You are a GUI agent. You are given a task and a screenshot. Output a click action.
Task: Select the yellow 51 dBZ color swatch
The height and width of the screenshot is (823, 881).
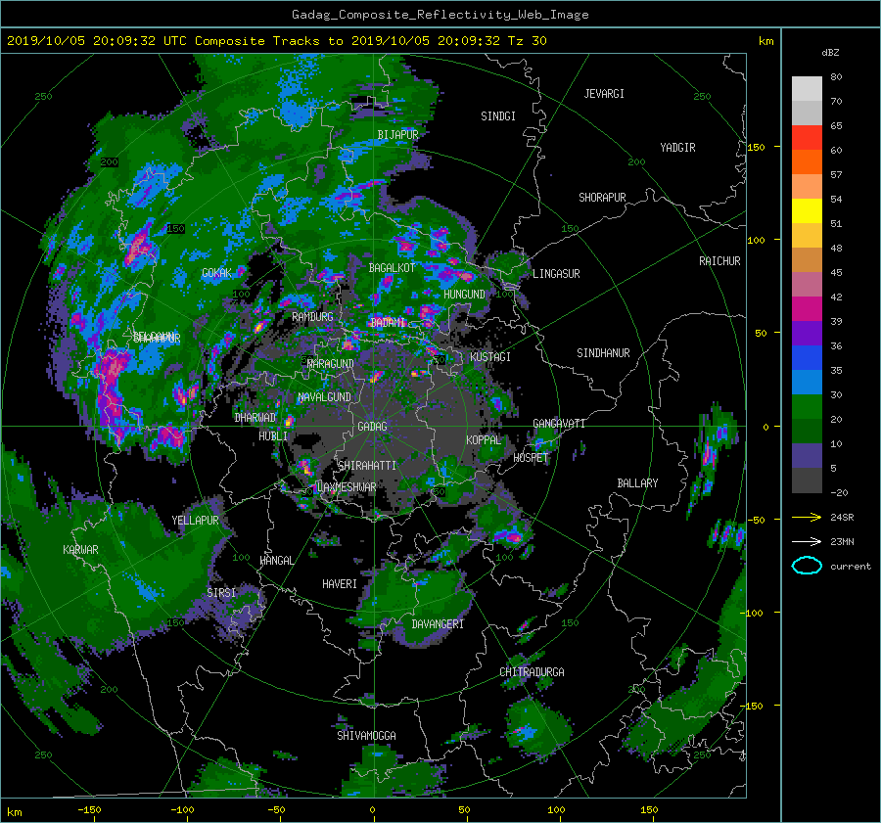[807, 211]
